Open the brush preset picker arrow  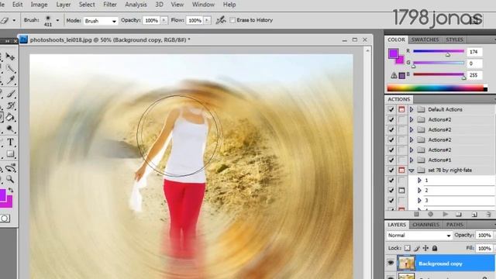(x=57, y=20)
